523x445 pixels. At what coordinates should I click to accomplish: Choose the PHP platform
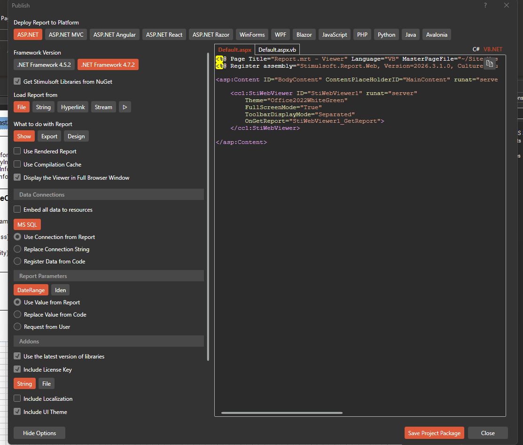point(362,35)
